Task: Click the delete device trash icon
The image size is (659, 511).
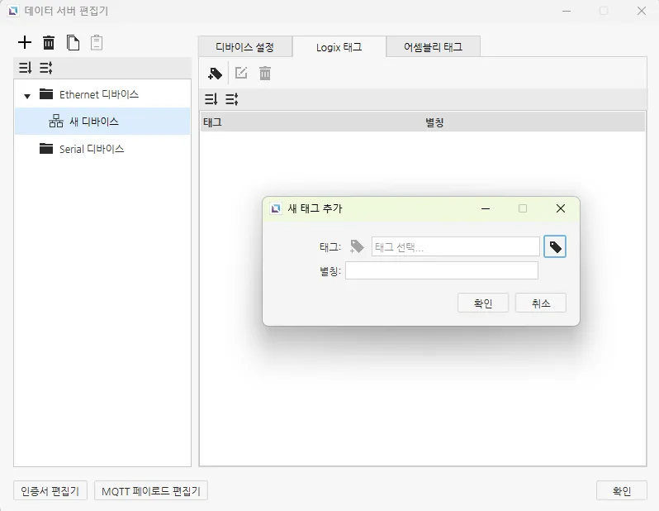Action: coord(49,43)
